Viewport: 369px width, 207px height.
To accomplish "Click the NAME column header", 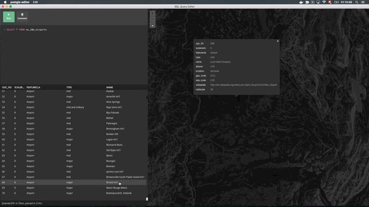I will [x=110, y=87].
